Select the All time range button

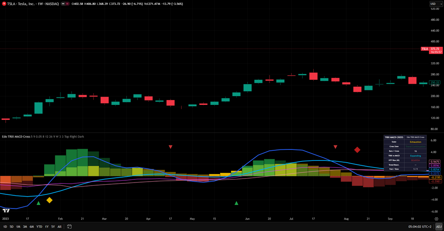60,227
